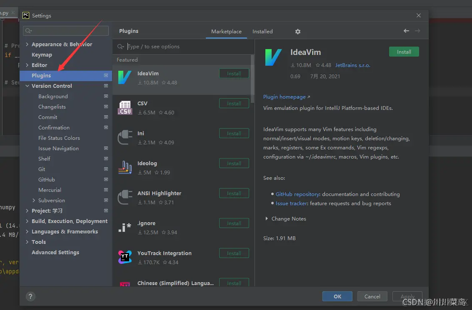Select Plugins in the settings tree
This screenshot has height=310, width=472.
(x=66, y=75)
